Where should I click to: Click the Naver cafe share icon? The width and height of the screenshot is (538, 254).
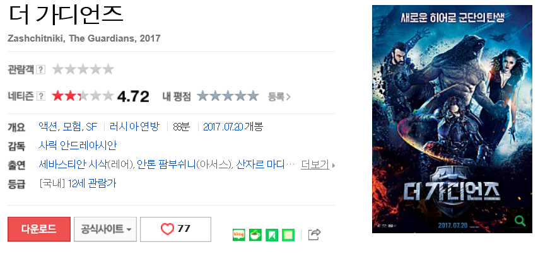255,235
